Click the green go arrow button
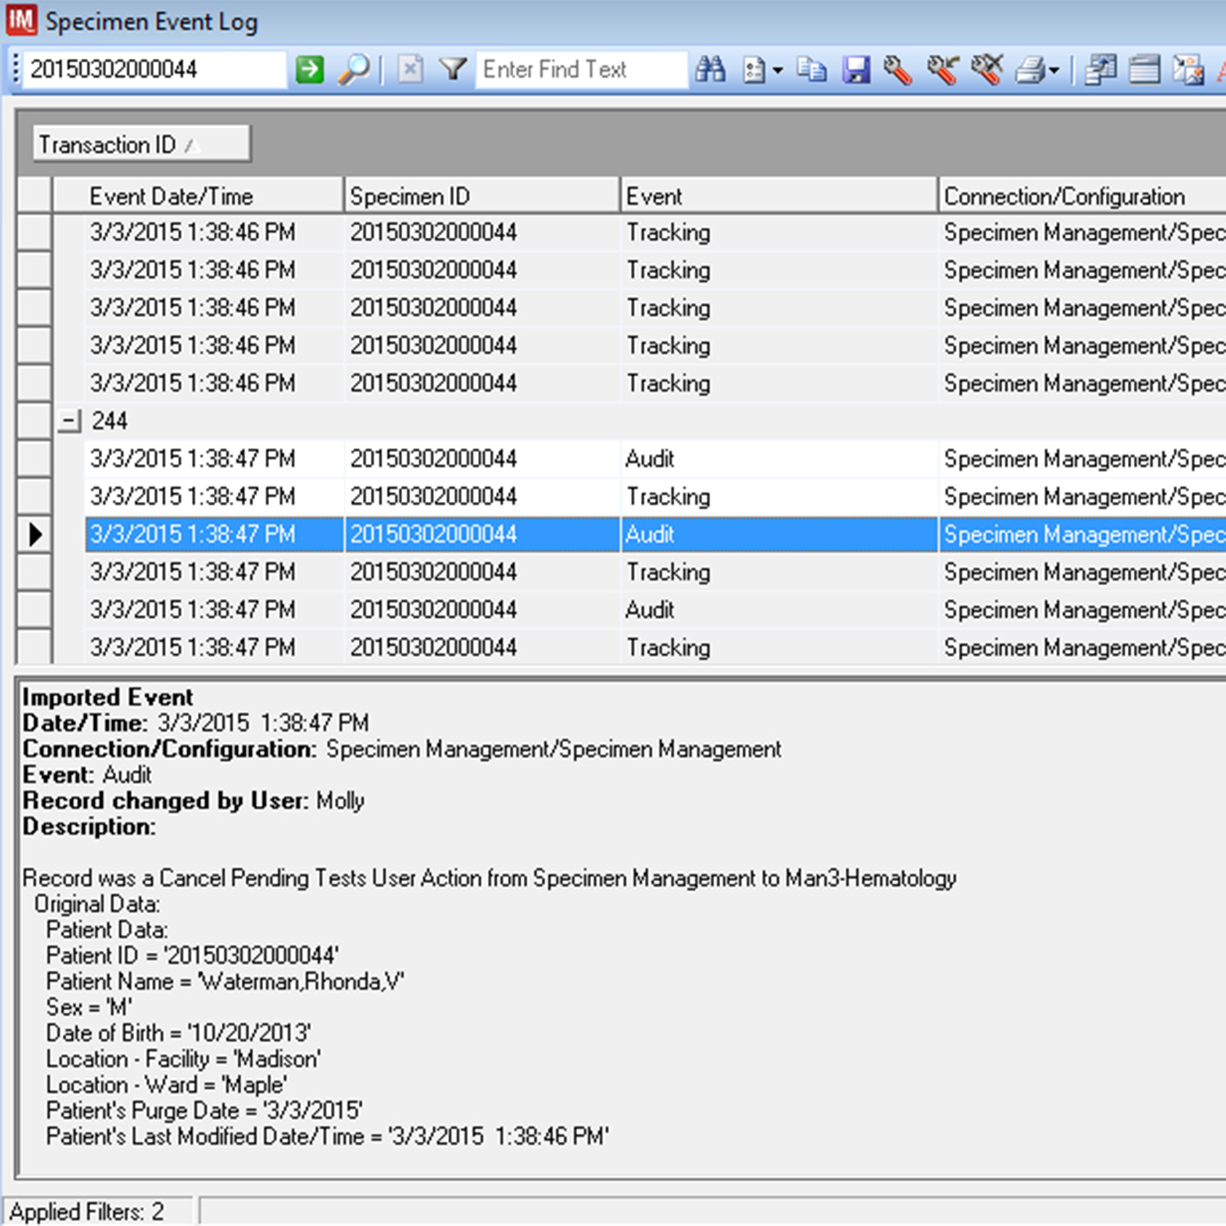 click(310, 69)
